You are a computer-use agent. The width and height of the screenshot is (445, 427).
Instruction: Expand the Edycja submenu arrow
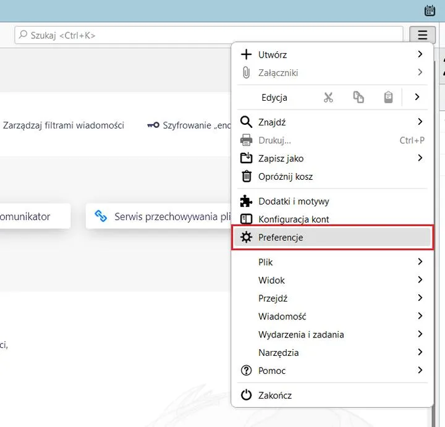pyautogui.click(x=417, y=97)
